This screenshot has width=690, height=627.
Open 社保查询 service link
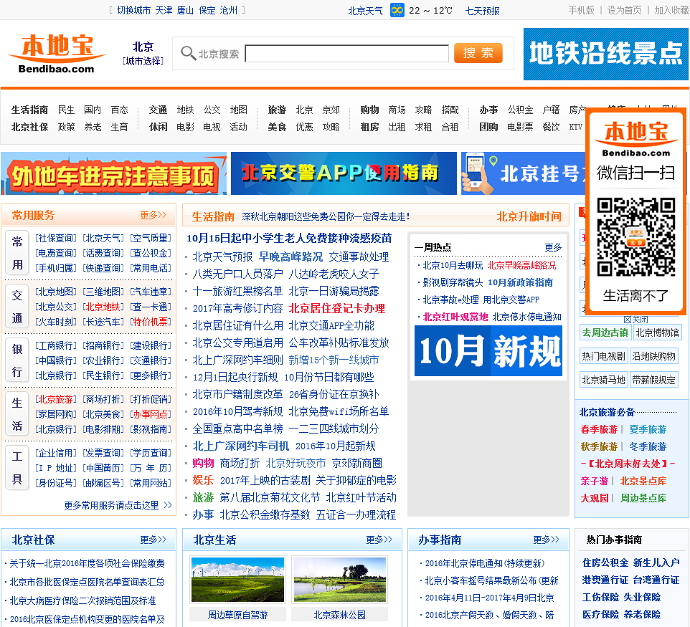56,239
